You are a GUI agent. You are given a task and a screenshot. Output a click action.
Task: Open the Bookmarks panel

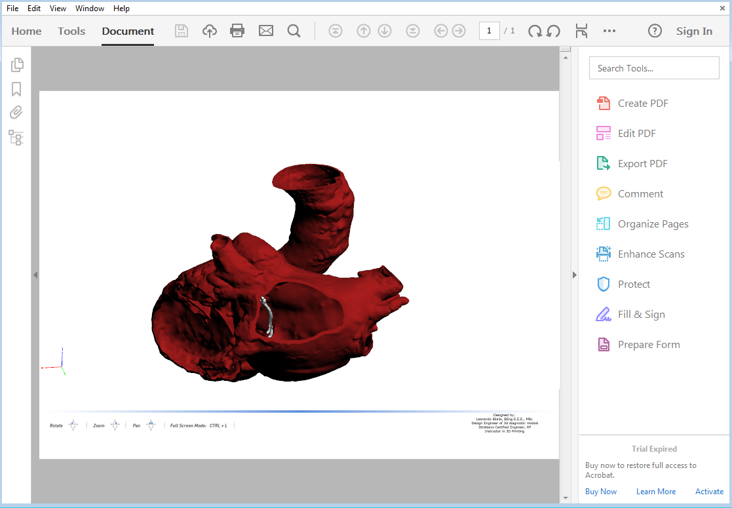coord(16,88)
